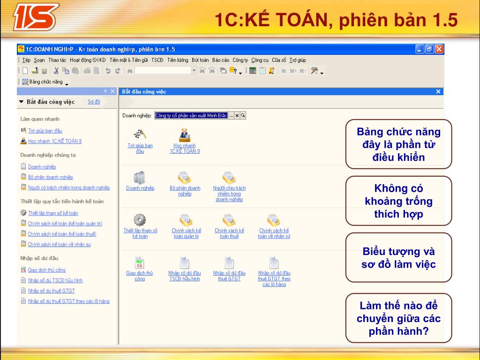
Task: Open the Tệp menu
Action: click(26, 60)
